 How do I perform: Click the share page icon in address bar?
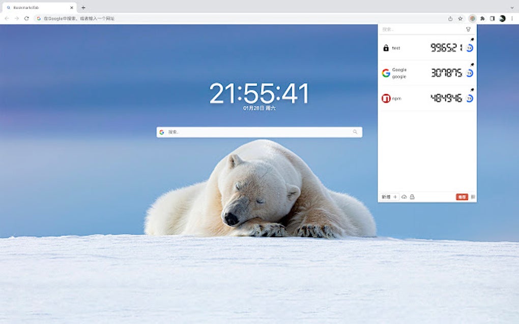click(450, 18)
